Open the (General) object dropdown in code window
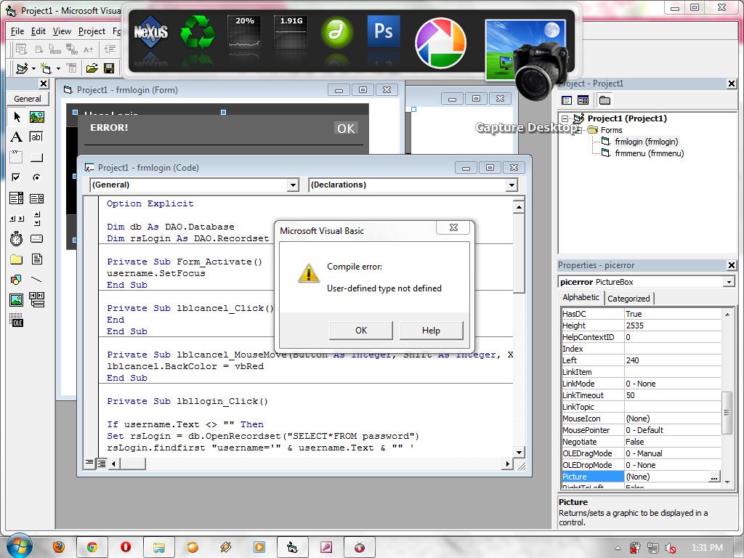744x558 pixels. 294,185
